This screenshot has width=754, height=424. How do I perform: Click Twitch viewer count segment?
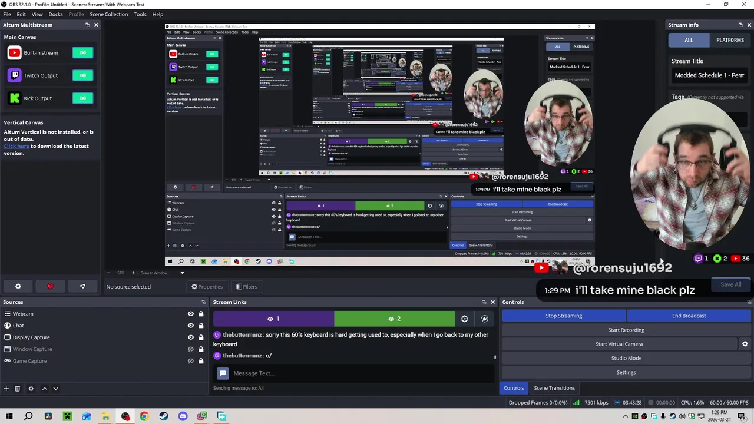pyautogui.click(x=273, y=319)
